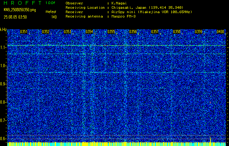Click the 0.7 kHz axis label
The image size is (229, 146).
3,120
